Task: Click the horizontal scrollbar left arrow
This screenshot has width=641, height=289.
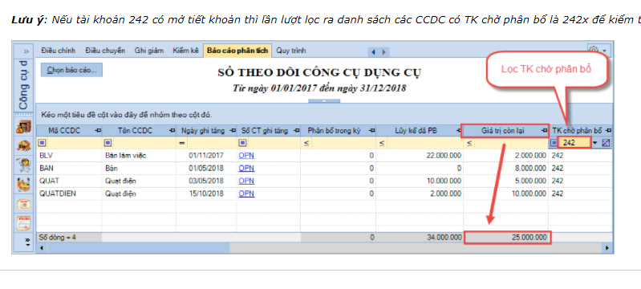Action: click(x=41, y=248)
